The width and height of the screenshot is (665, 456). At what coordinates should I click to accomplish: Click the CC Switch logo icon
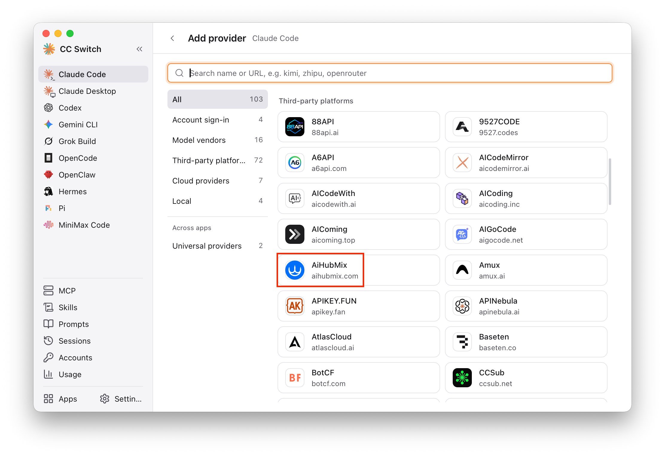pyautogui.click(x=49, y=49)
